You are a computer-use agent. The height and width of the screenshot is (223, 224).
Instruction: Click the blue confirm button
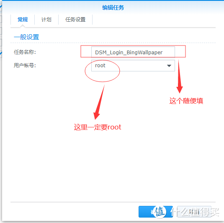156,212
